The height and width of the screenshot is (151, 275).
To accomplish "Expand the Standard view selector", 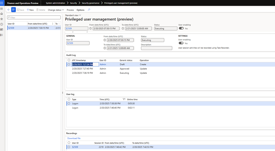I will pyautogui.click(x=73, y=15).
